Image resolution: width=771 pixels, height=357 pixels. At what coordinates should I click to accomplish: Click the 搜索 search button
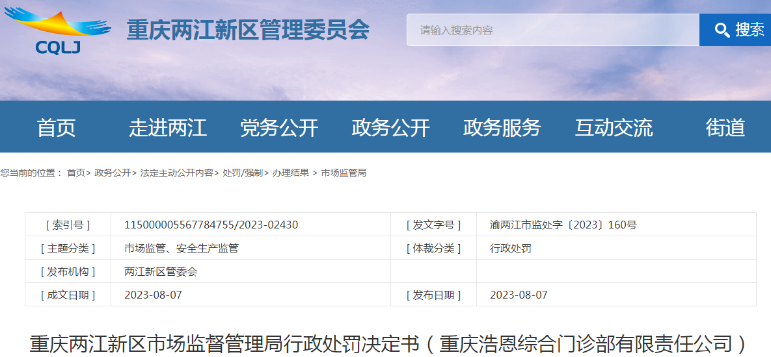click(735, 30)
